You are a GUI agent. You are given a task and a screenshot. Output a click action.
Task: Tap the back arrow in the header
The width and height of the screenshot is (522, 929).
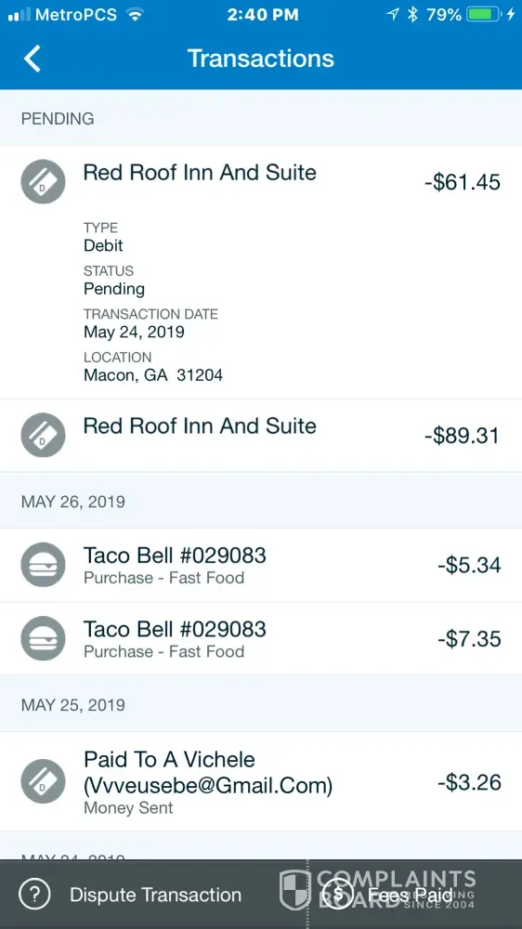33,59
